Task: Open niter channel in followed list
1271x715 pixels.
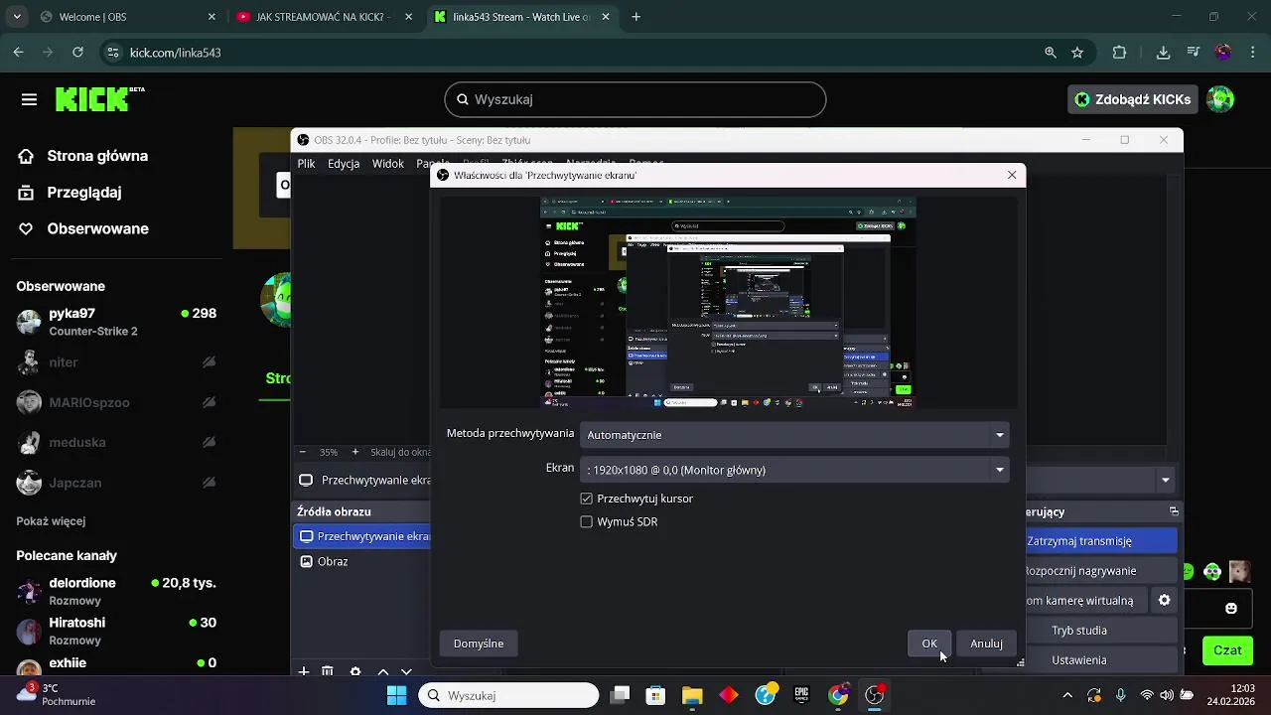Action: pos(117,362)
